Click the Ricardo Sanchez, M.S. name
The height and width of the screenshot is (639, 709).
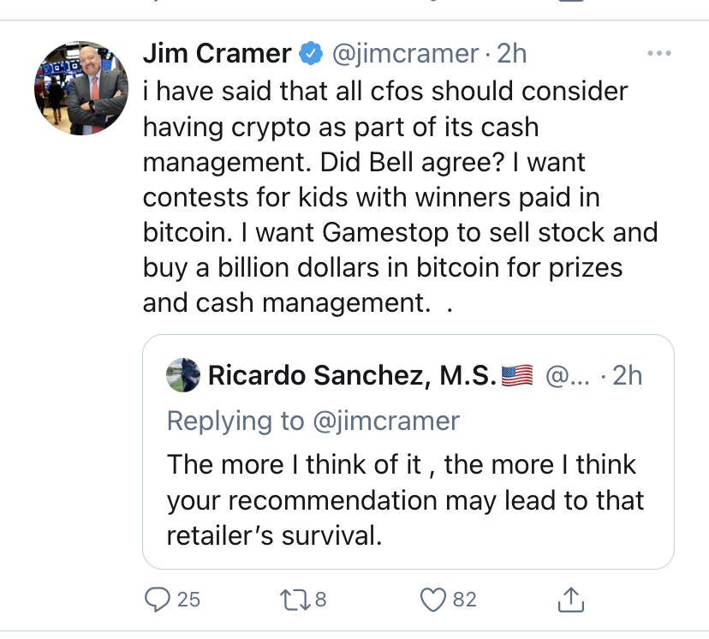351,375
